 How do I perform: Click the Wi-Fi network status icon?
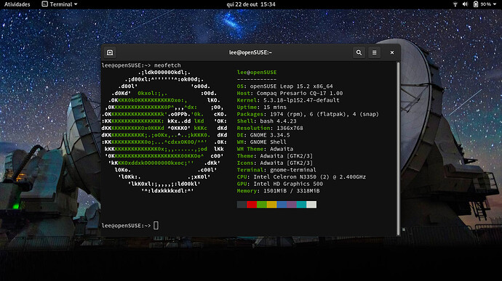coord(455,4)
